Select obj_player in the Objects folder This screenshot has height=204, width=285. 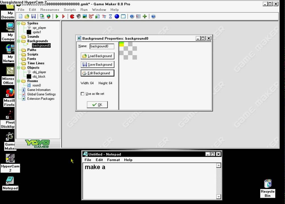[x=39, y=72]
